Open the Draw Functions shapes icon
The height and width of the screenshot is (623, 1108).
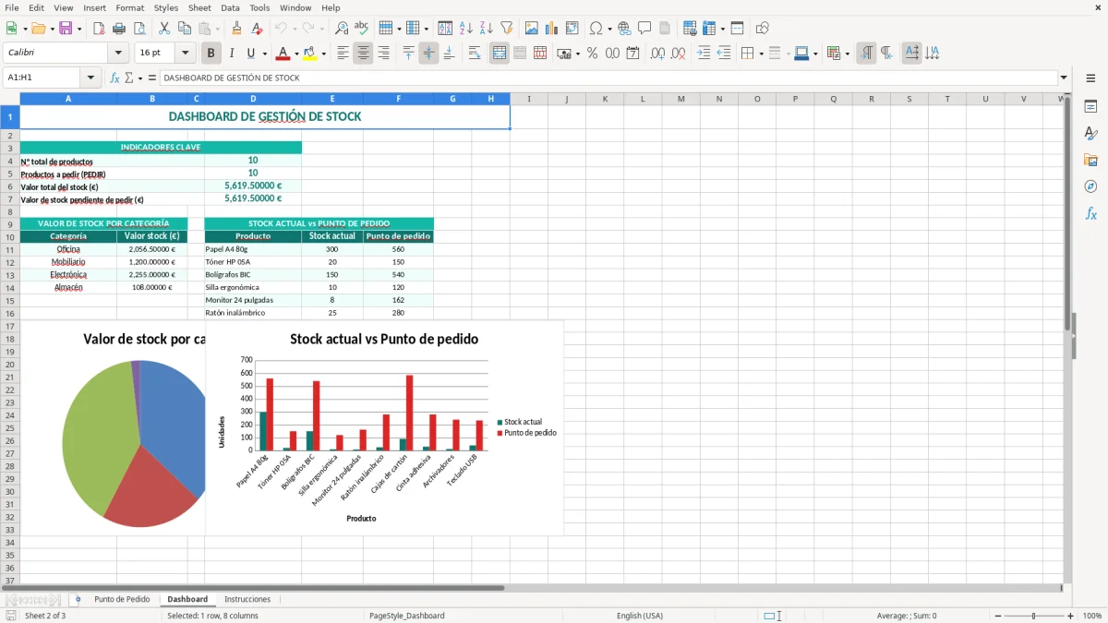(x=762, y=29)
